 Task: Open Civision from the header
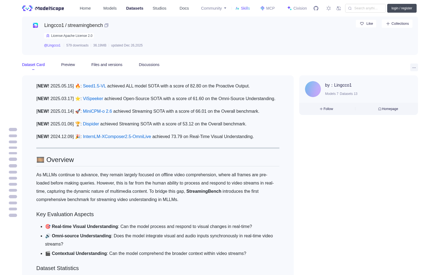point(297,8)
